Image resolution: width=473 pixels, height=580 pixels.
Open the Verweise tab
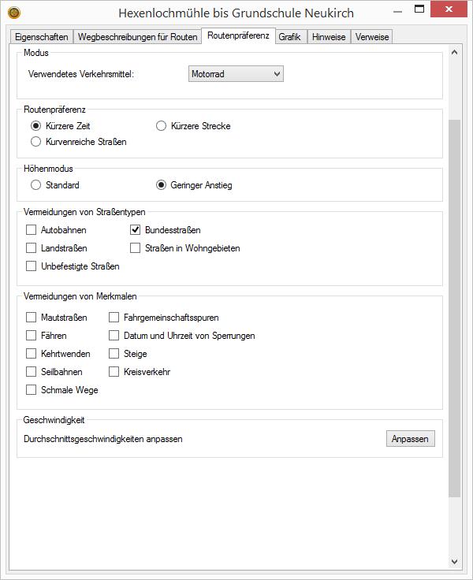tap(371, 37)
